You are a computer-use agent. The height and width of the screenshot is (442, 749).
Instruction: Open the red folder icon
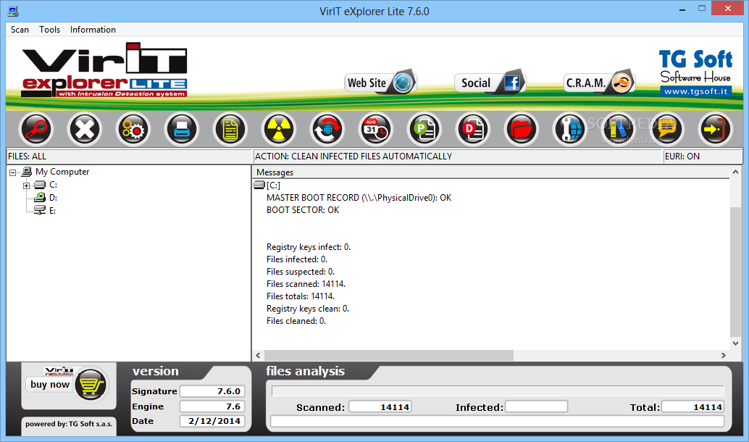(x=521, y=129)
